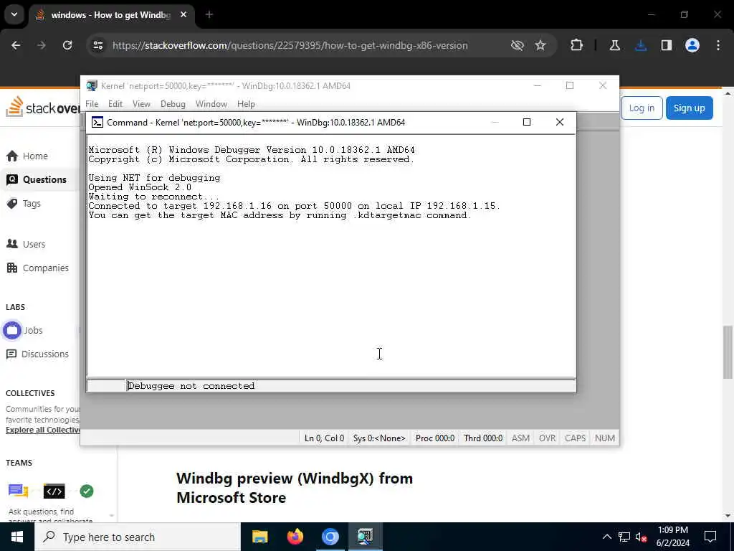Open the taskbar clock showing 1:09 PM
The width and height of the screenshot is (734, 551).
[672, 537]
